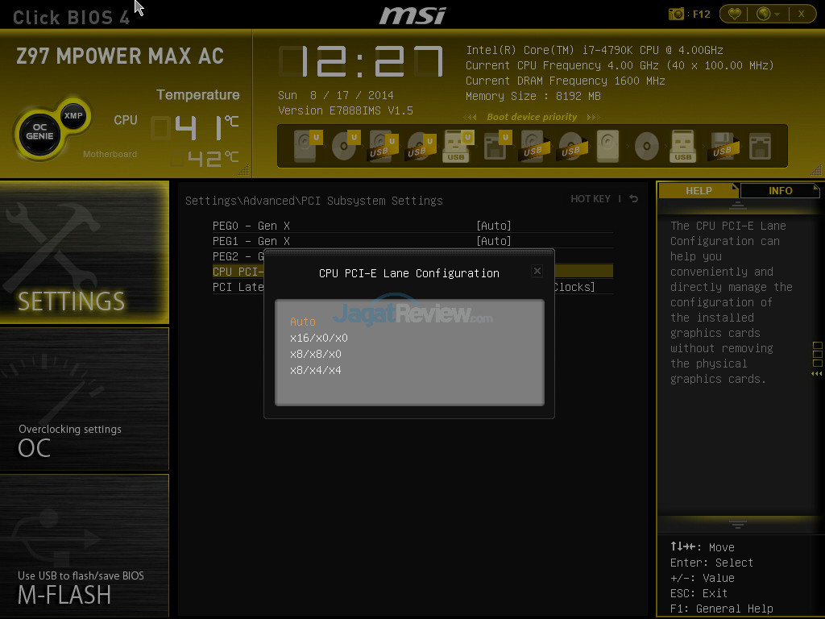The height and width of the screenshot is (619, 825).
Task: Take a screenshot with the camera icon
Action: pos(676,14)
